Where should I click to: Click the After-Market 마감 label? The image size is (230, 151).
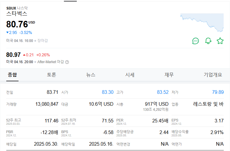click(50, 62)
